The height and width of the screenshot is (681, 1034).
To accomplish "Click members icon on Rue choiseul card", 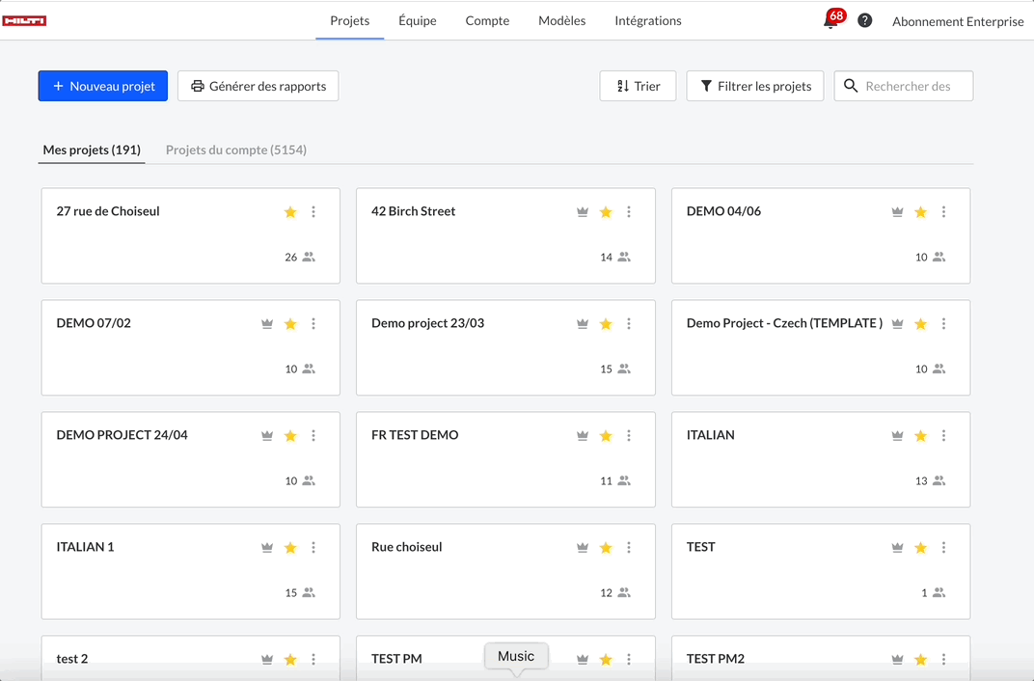I will tap(624, 593).
